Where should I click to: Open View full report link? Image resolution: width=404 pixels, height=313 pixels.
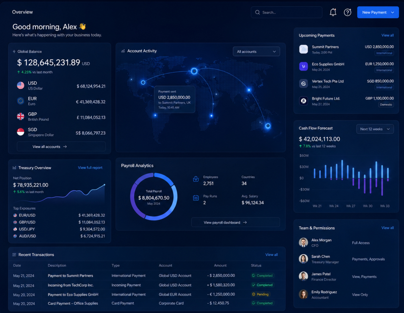90,168
